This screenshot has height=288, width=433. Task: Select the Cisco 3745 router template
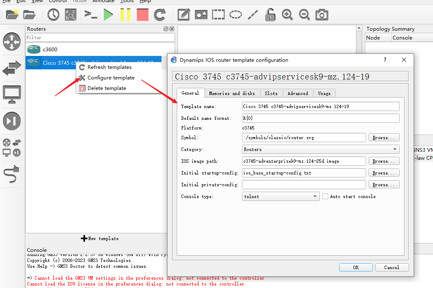tap(93, 63)
